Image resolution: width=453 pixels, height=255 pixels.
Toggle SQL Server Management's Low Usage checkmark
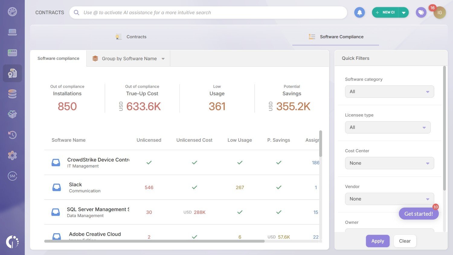point(239,212)
